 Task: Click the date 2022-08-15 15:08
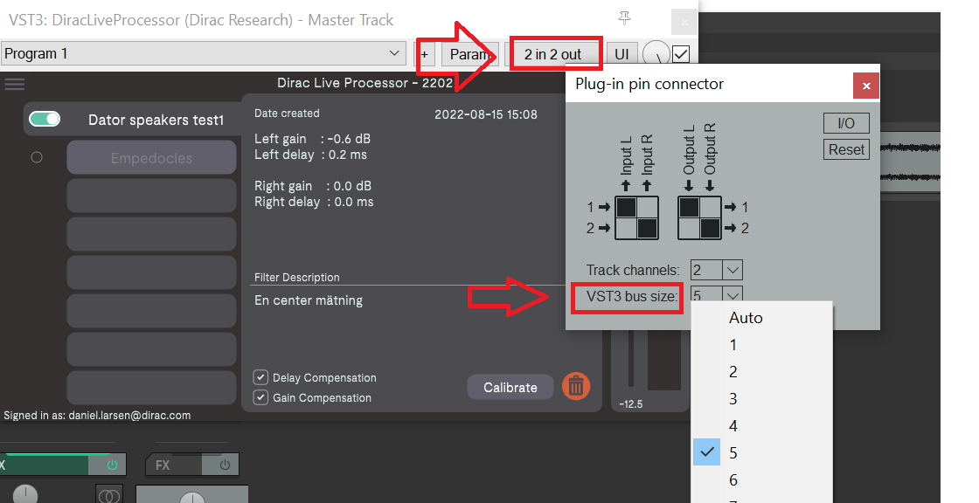[486, 114]
